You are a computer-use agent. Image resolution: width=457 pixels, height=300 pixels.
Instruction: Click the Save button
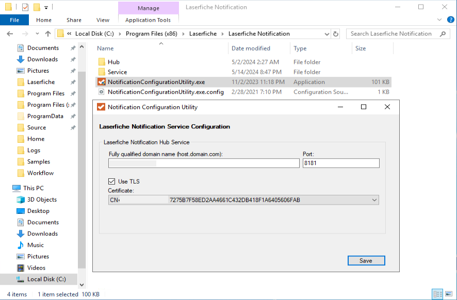(x=366, y=261)
